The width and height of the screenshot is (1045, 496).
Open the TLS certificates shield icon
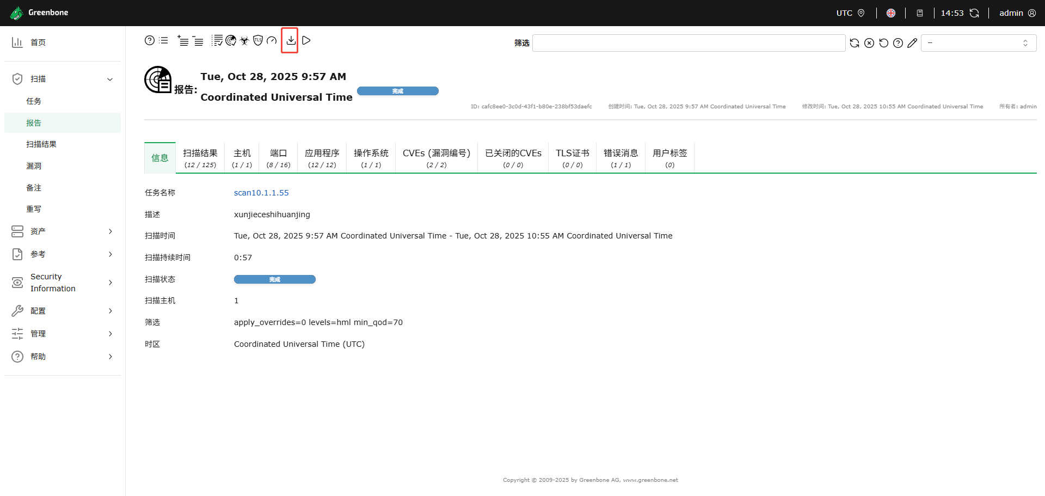point(258,40)
